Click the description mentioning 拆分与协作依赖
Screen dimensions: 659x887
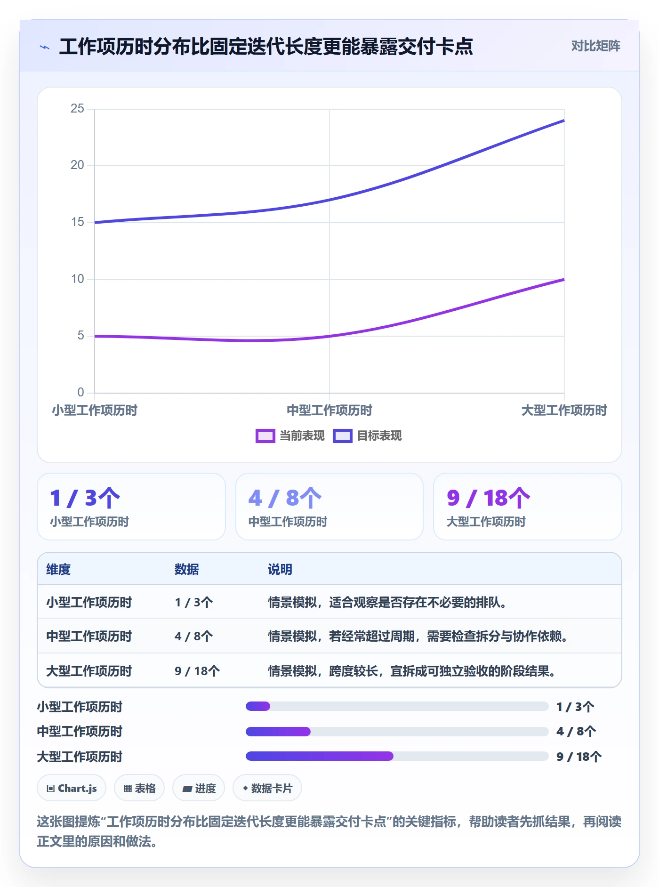pyautogui.click(x=418, y=637)
